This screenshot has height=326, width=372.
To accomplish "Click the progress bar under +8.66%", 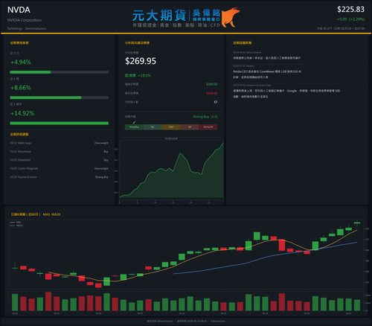I will pyautogui.click(x=60, y=98).
